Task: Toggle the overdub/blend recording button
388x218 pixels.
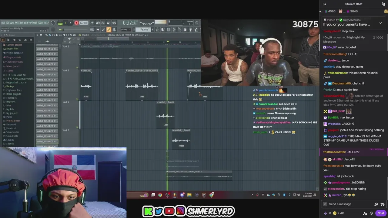Action: [x=109, y=23]
